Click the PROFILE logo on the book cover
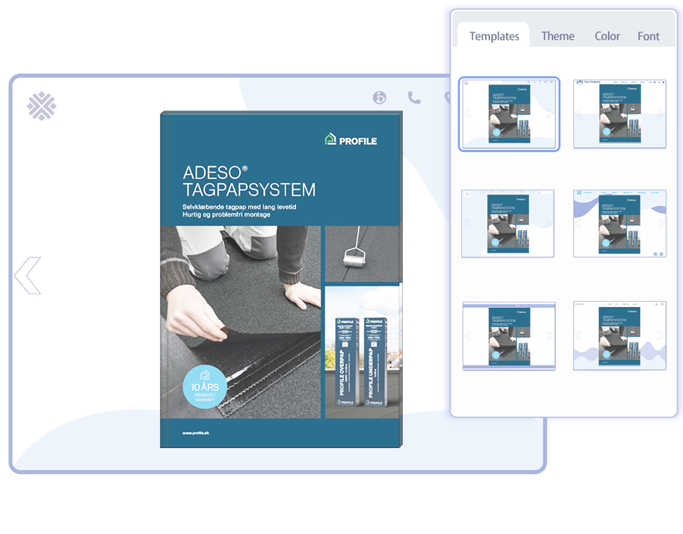 351,139
